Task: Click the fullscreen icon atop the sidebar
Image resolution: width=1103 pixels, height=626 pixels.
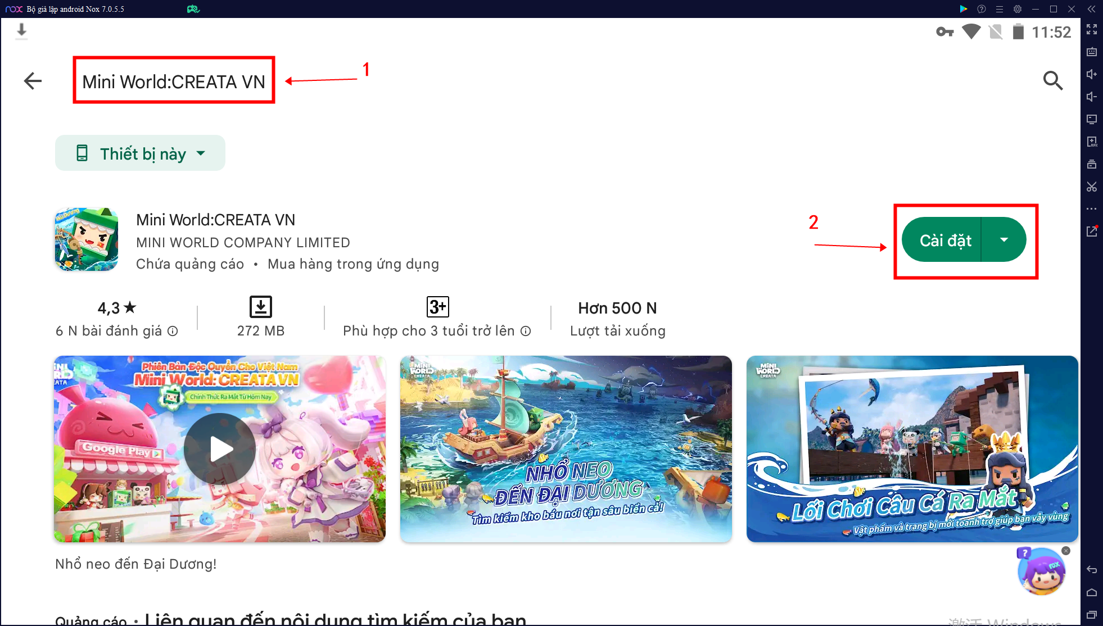Action: [1093, 30]
